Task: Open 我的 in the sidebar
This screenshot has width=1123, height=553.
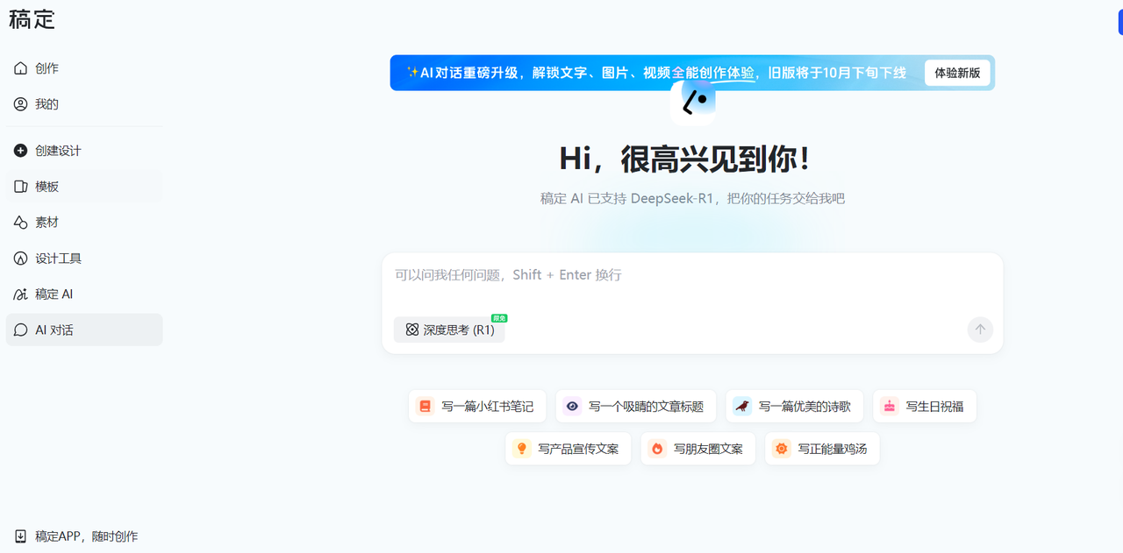Action: point(84,104)
